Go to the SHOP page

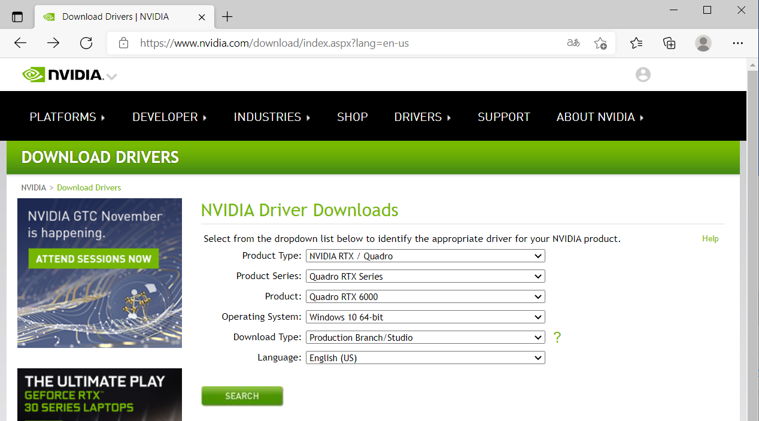[x=353, y=117]
